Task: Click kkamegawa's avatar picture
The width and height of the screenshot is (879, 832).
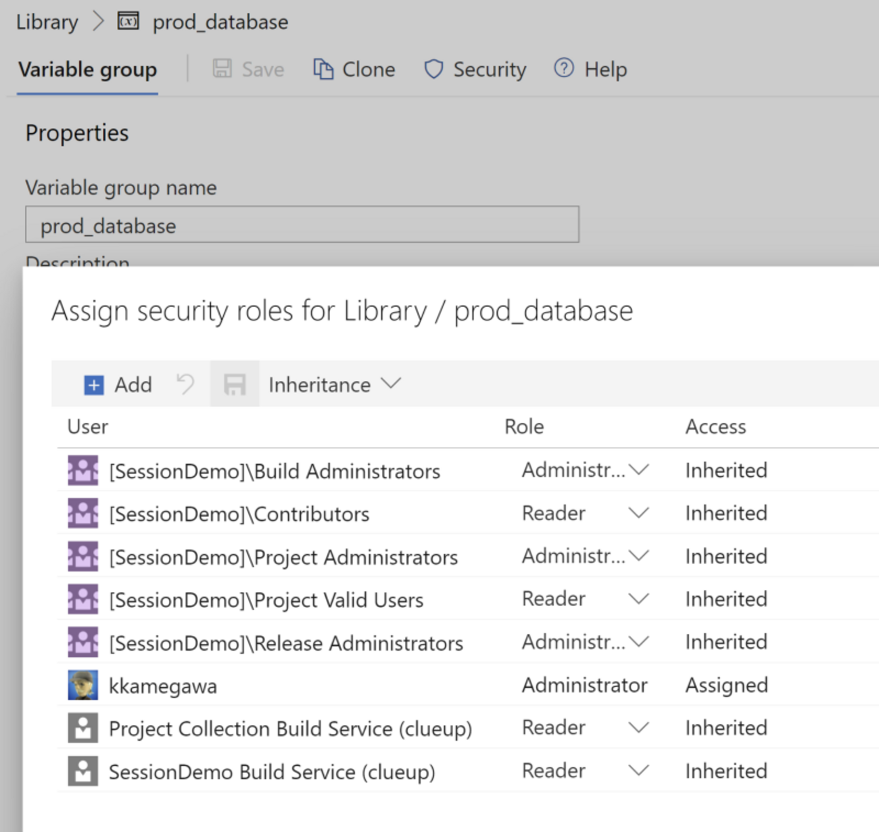Action: point(83,685)
